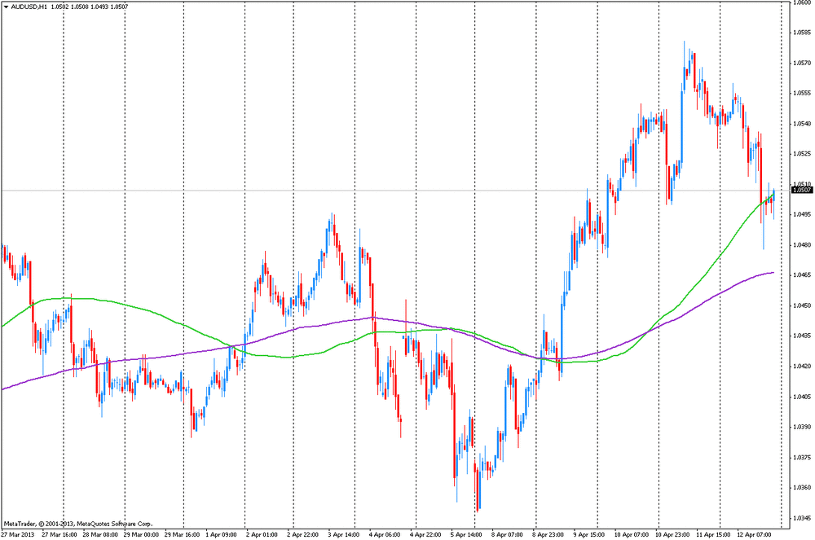
Task: Click the 1.0525 price scale label
Action: coord(803,154)
